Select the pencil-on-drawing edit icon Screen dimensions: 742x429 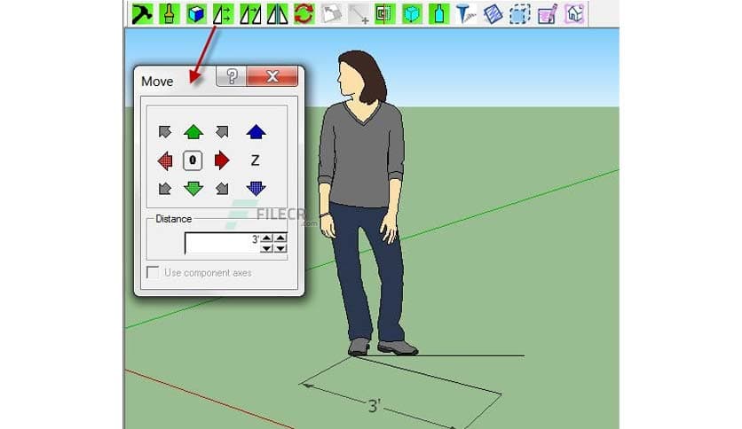tap(547, 13)
